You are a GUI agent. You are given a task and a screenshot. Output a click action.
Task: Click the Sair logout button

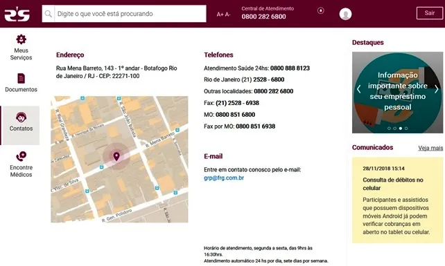pyautogui.click(x=429, y=13)
